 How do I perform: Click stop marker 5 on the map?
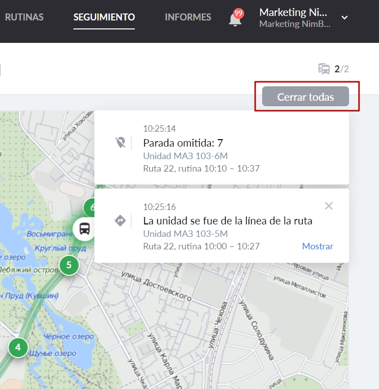(x=69, y=265)
